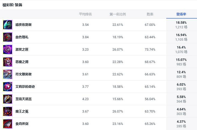Sort by 平均排名 column header
Image resolution: width=197 pixels, height=130 pixels.
pyautogui.click(x=85, y=14)
